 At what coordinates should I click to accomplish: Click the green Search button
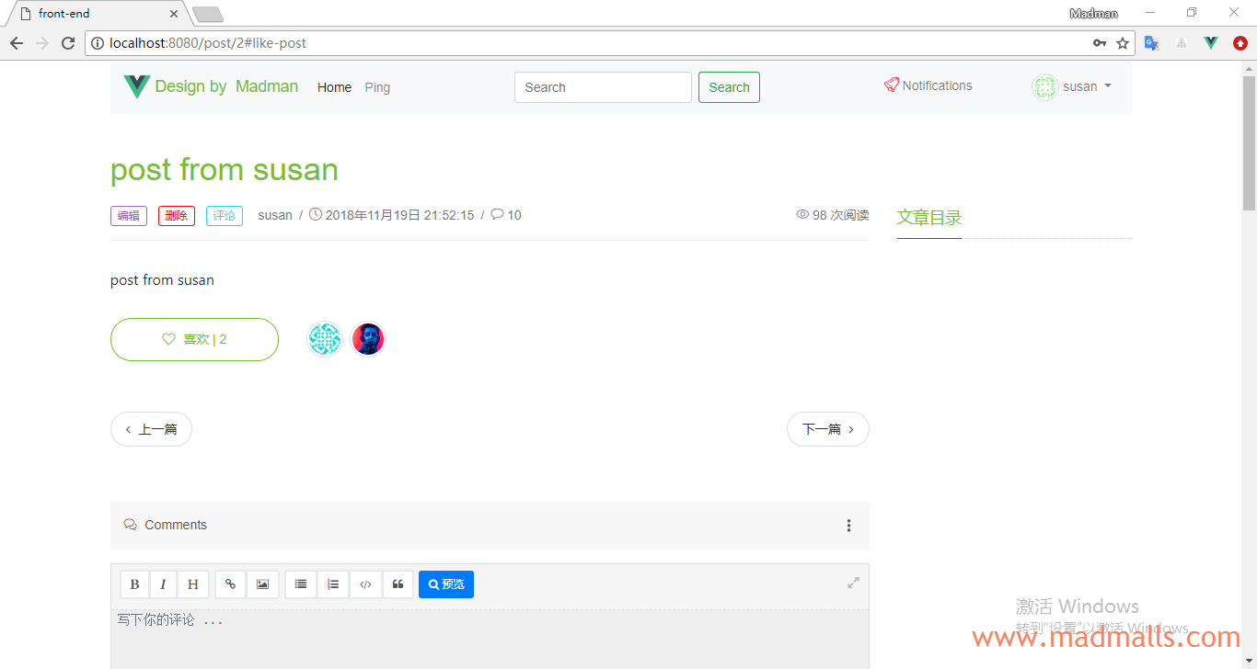(x=729, y=87)
